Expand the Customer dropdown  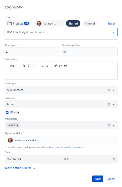tap(114, 104)
